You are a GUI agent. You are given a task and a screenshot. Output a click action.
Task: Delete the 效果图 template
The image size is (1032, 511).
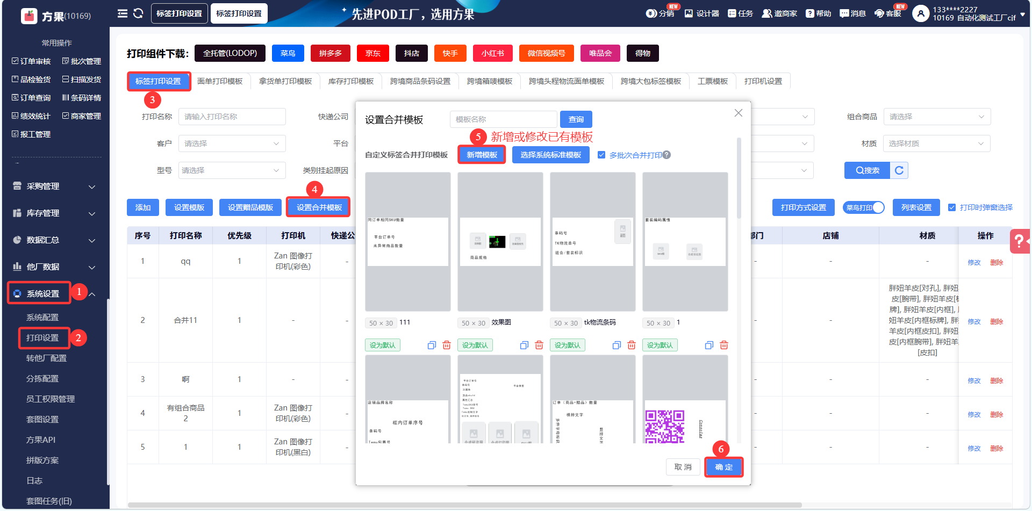[x=539, y=346]
